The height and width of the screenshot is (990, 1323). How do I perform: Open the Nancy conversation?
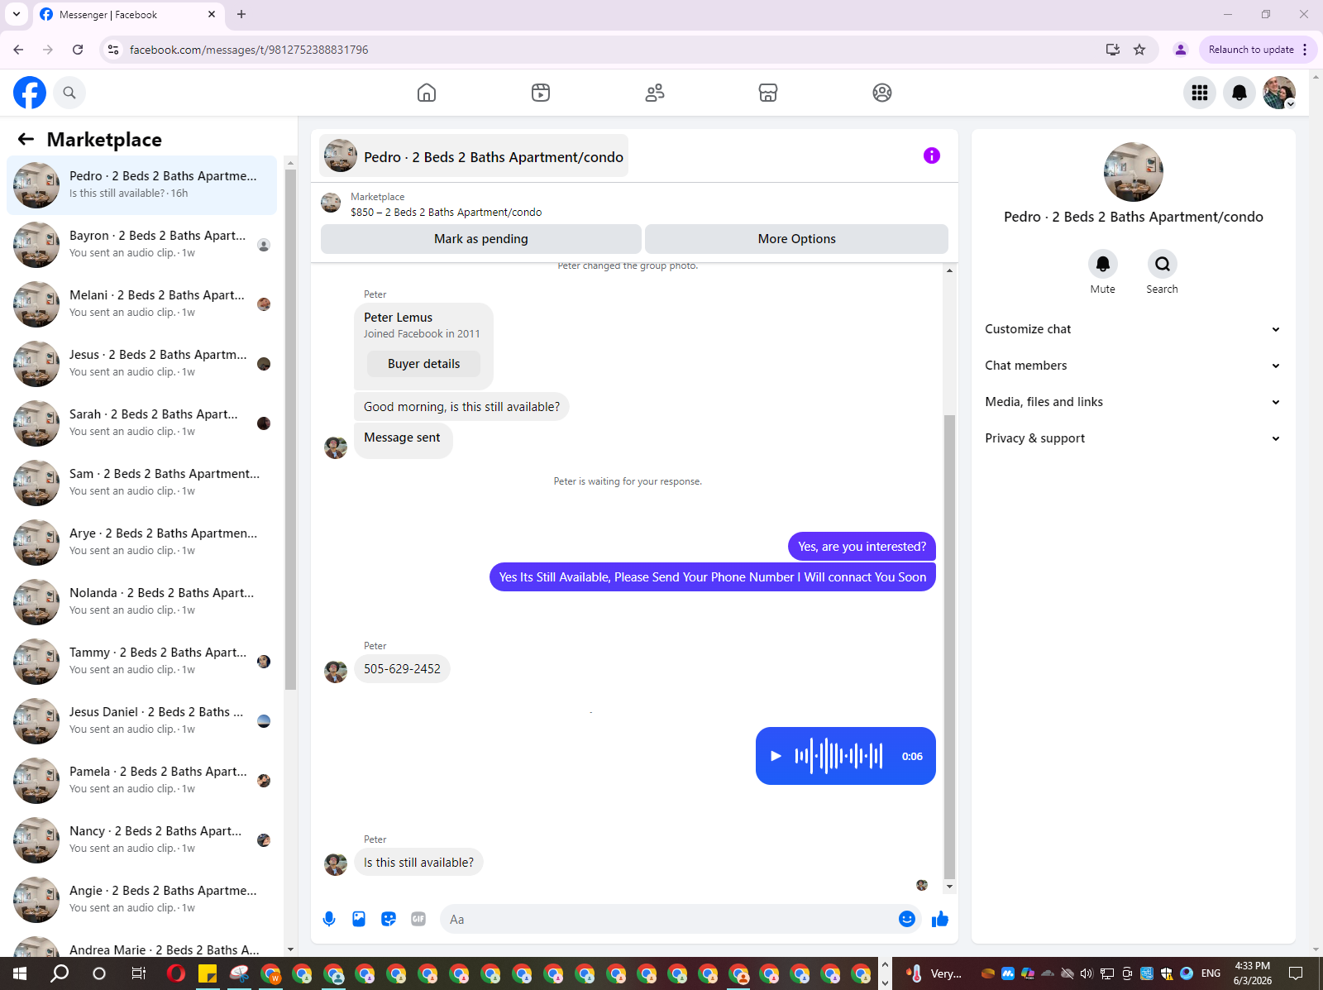pos(142,840)
